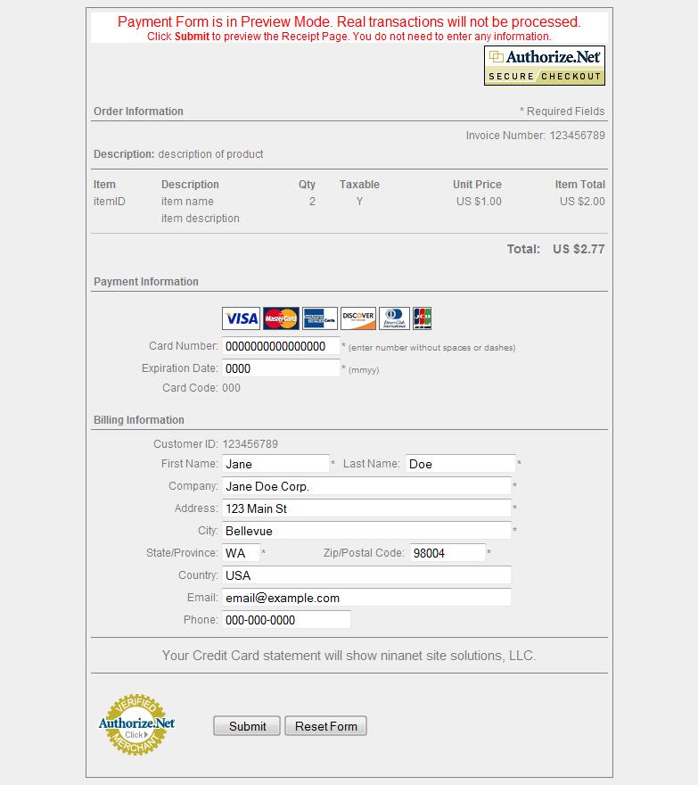The width and height of the screenshot is (698, 785).
Task: Click the Authorize.Net Secure Checkout badge
Action: (545, 66)
